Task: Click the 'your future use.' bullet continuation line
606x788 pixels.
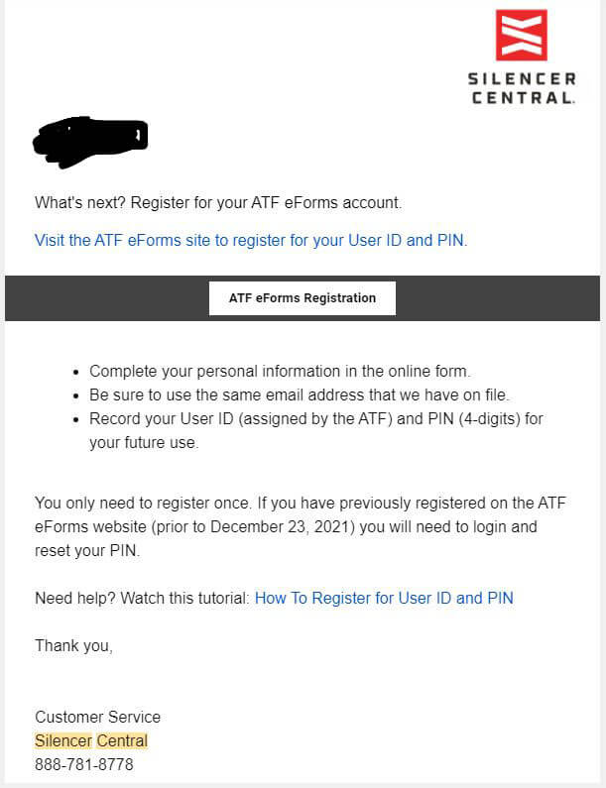Action: pyautogui.click(x=144, y=442)
